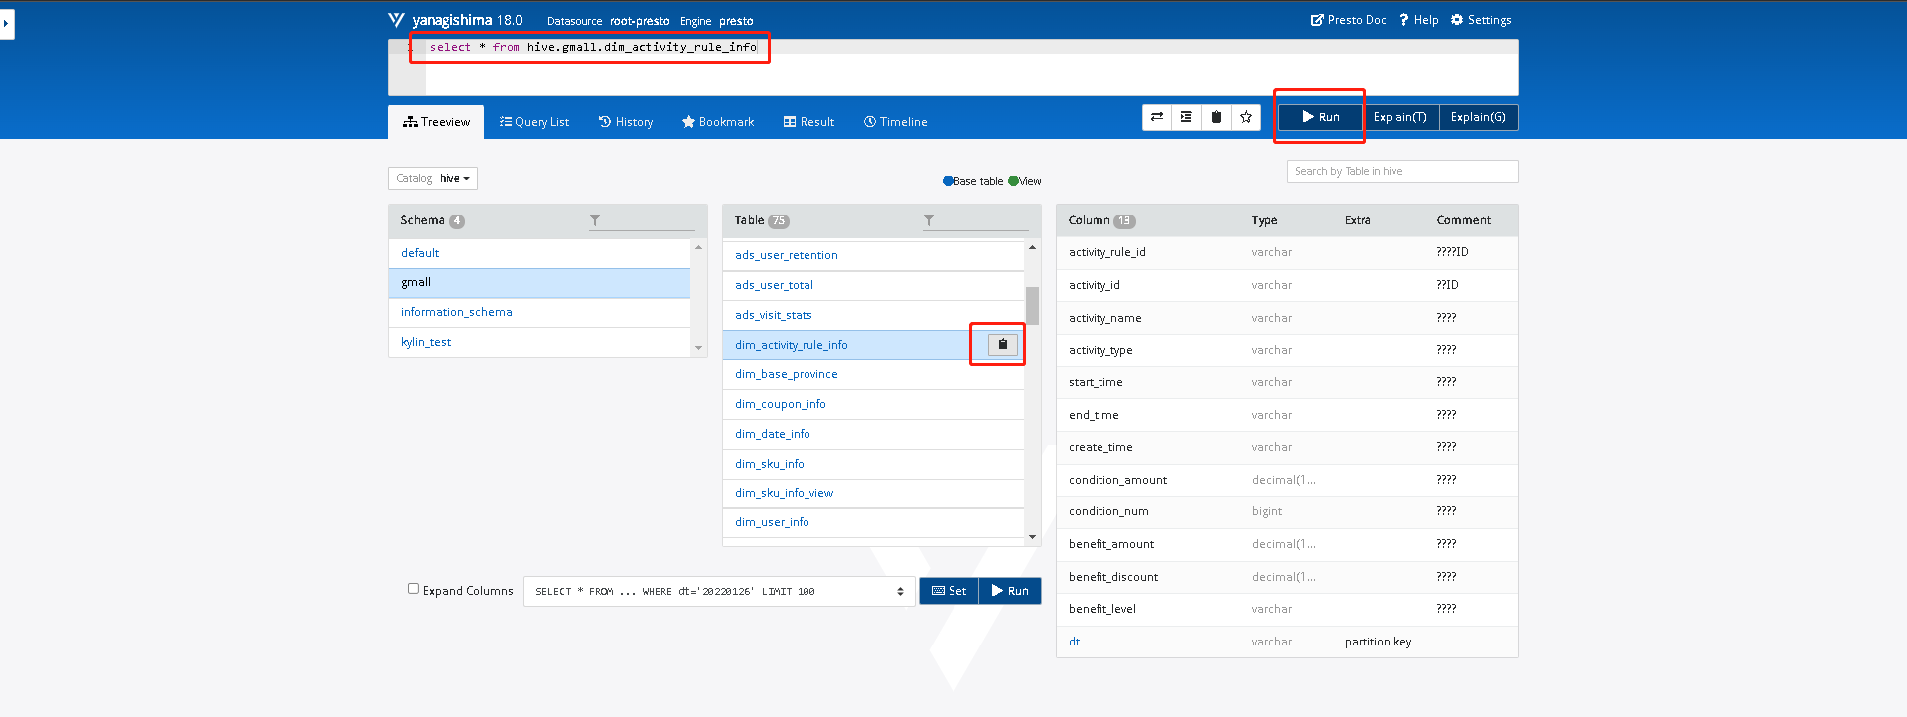Click the activity_rule_id column name
Viewport: 1907px width, 717px height.
pyautogui.click(x=1106, y=252)
